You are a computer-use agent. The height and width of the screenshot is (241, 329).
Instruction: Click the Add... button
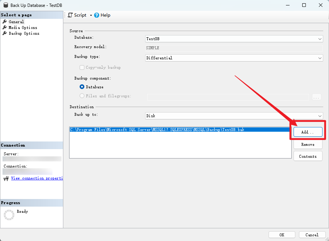308,132
